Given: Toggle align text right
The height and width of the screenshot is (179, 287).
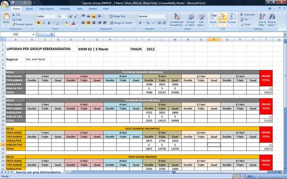Looking at the screenshot, I should [94, 23].
